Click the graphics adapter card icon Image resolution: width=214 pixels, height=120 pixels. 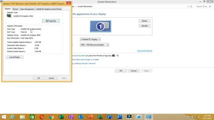tap(9, 16)
